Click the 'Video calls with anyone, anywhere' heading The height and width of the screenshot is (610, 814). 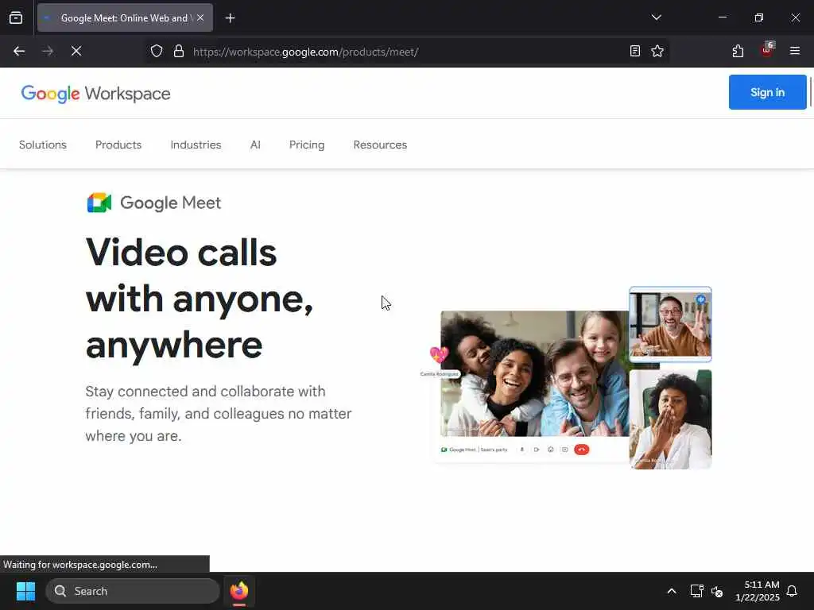pyautogui.click(x=200, y=299)
